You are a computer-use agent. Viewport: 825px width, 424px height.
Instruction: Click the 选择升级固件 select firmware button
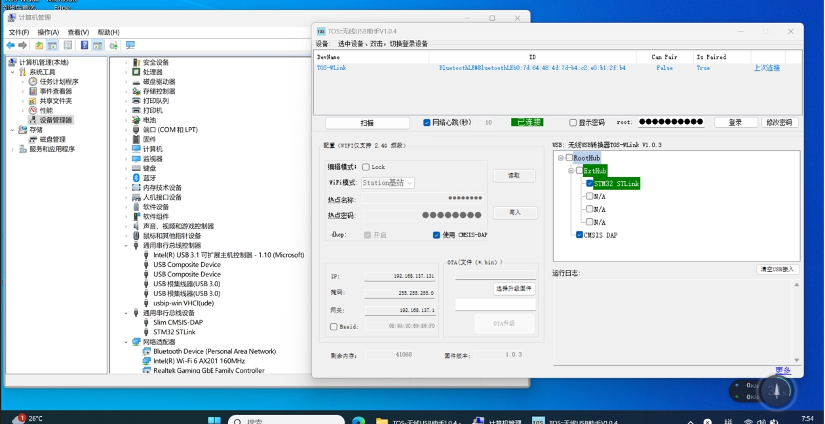click(x=514, y=288)
